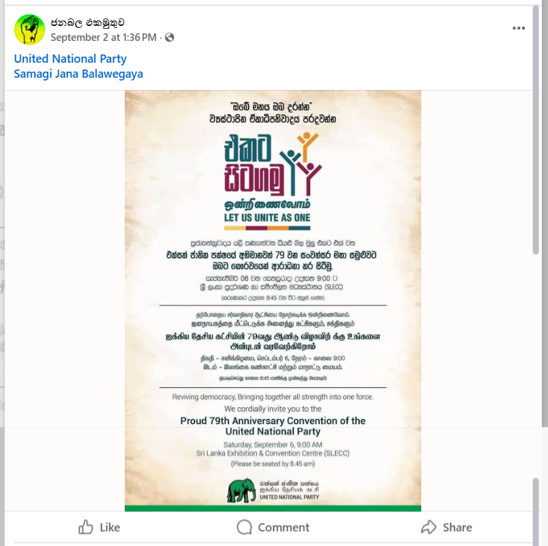Click the colorful people figures logo on poster
Image resolution: width=548 pixels, height=546 pixels.
click(301, 164)
